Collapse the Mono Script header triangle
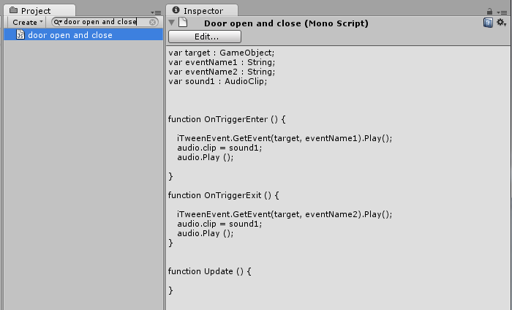The width and height of the screenshot is (512, 310). [172, 23]
